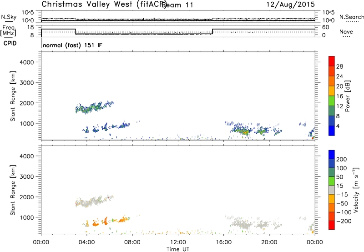Click the '18' frequency axis value

[30, 27]
